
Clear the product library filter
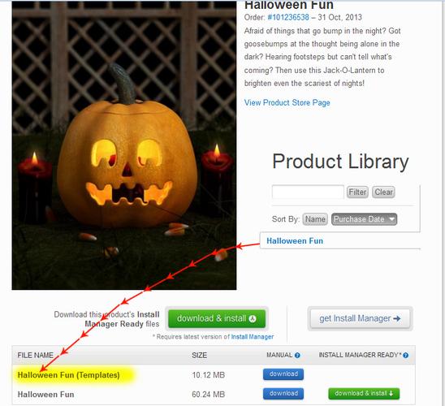coord(383,192)
